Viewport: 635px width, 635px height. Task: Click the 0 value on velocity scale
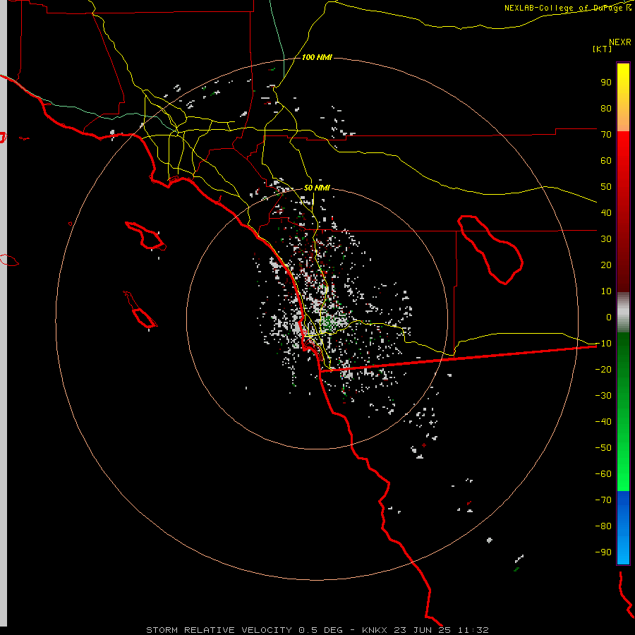tap(609, 317)
